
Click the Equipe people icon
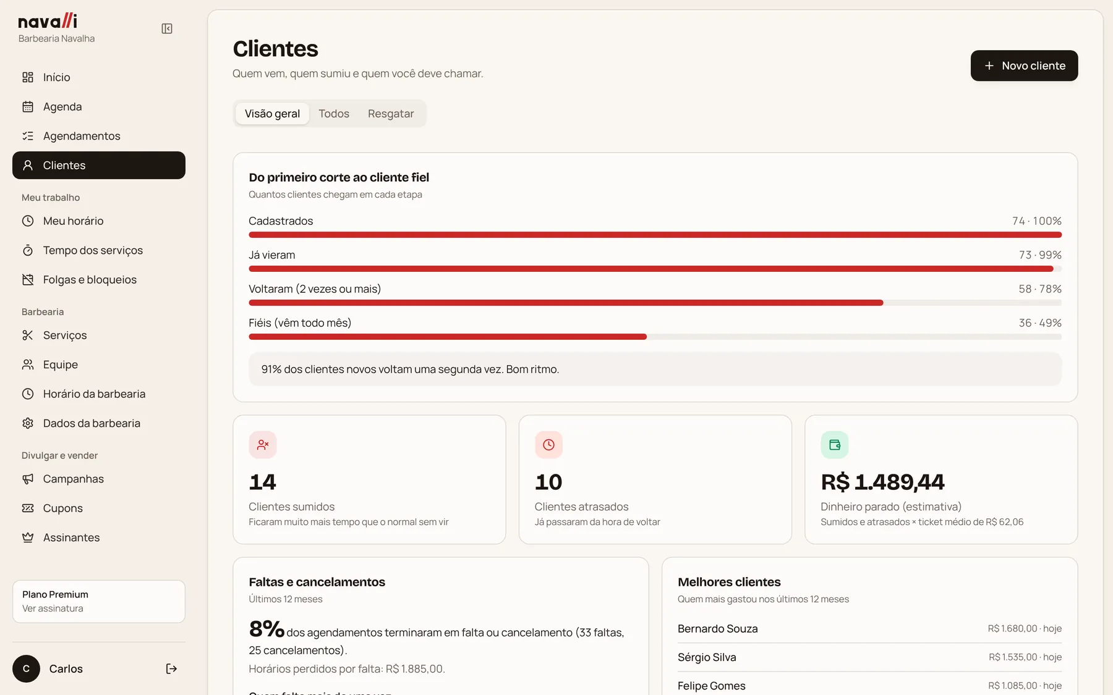click(28, 364)
